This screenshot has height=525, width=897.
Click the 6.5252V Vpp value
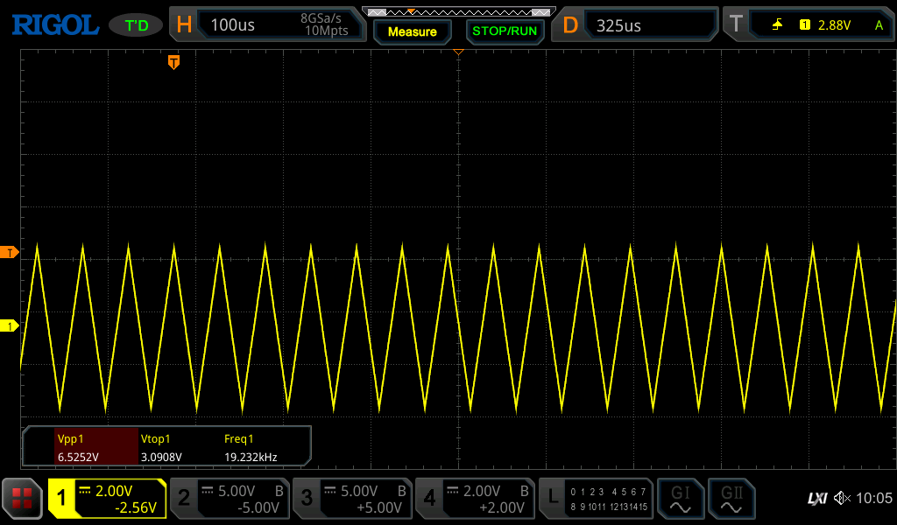(x=78, y=457)
